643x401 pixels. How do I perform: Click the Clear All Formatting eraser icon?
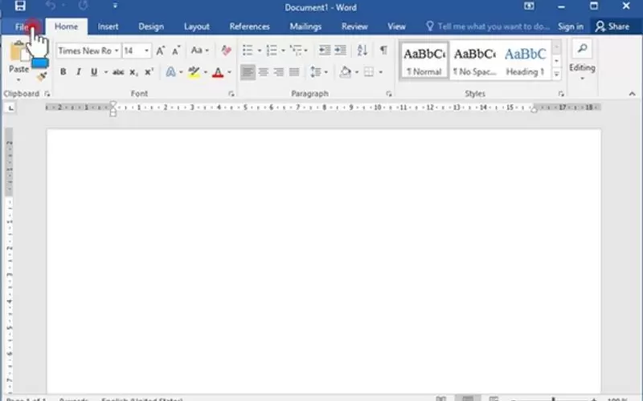[226, 51]
